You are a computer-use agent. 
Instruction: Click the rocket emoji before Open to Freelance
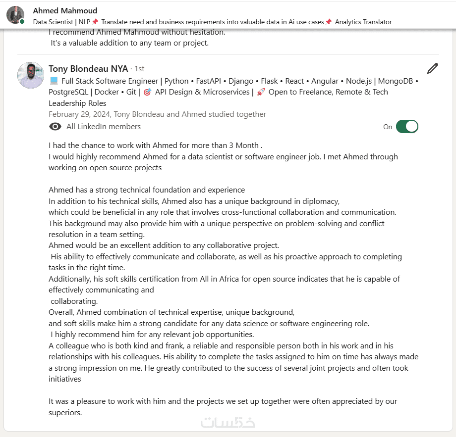tap(261, 92)
